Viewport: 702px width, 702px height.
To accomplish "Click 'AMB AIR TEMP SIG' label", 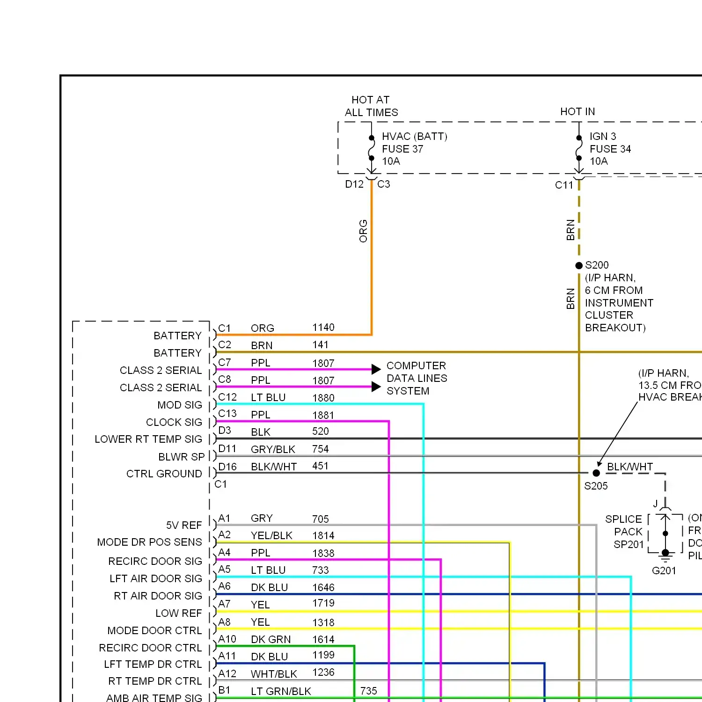I will pos(154,698).
